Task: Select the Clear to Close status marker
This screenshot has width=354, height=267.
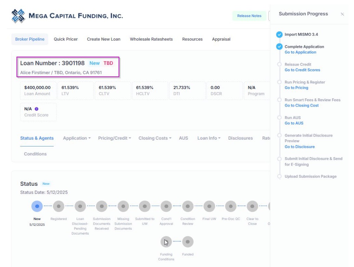Action: tap(252, 206)
